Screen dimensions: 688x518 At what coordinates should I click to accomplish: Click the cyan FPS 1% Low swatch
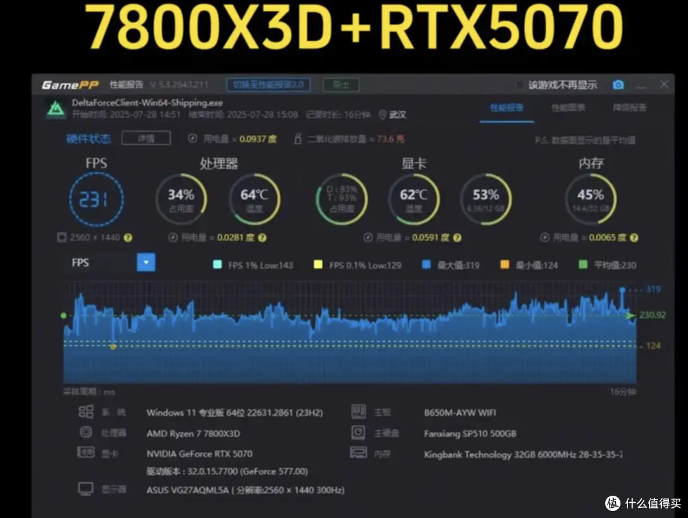point(217,264)
